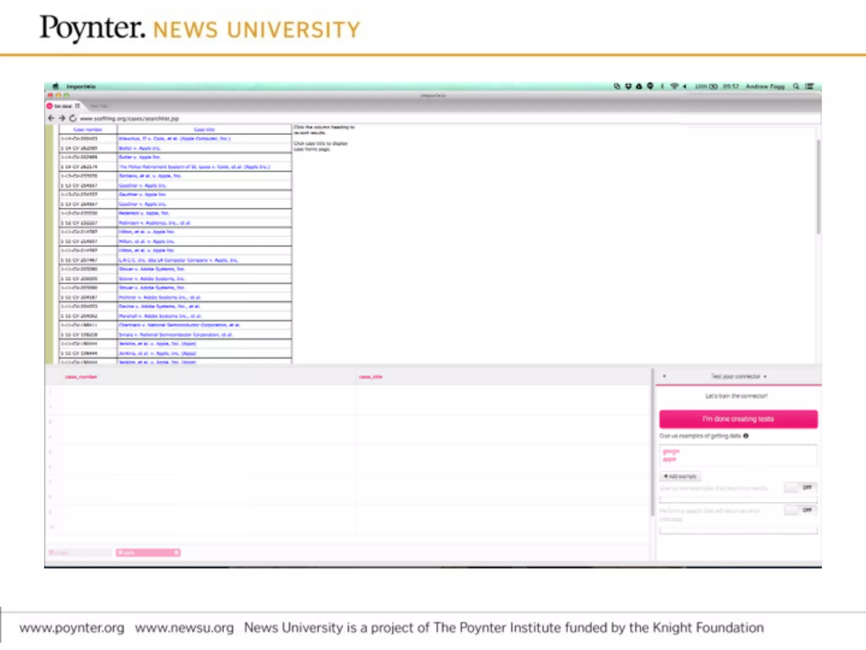This screenshot has height=650, width=866.
Task: Click the case_number column header
Action: pyautogui.click(x=81, y=377)
